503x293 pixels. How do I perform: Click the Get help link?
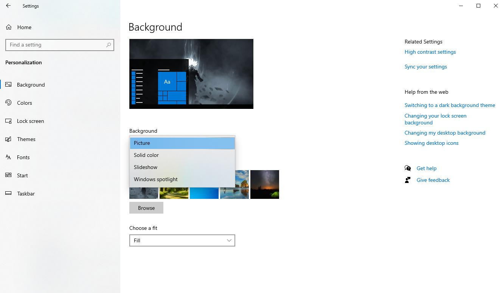[426, 168]
